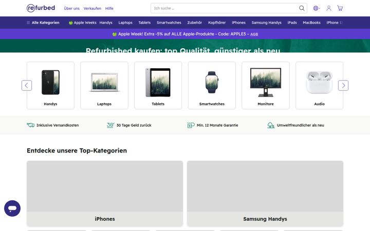Go to Smartwatches in the navigation bar

[169, 23]
